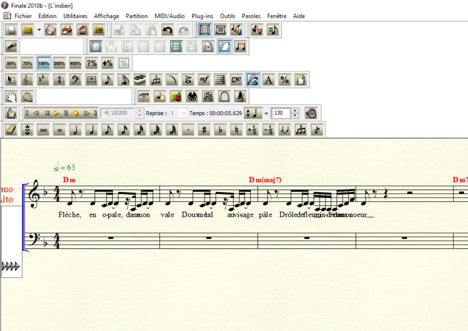
Task: Open the speaker playback settings icon
Action: [311, 113]
